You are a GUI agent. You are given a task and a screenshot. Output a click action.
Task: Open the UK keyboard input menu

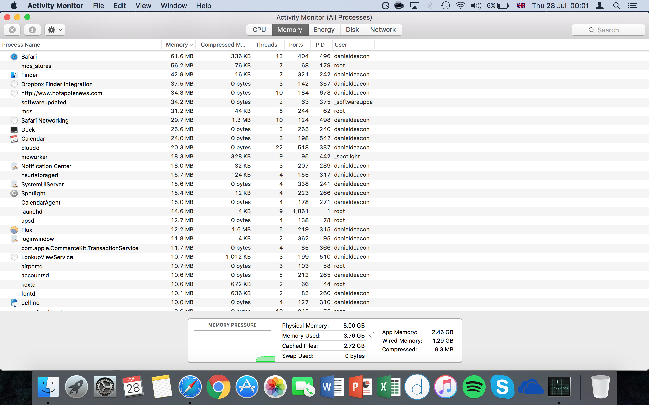(x=521, y=5)
